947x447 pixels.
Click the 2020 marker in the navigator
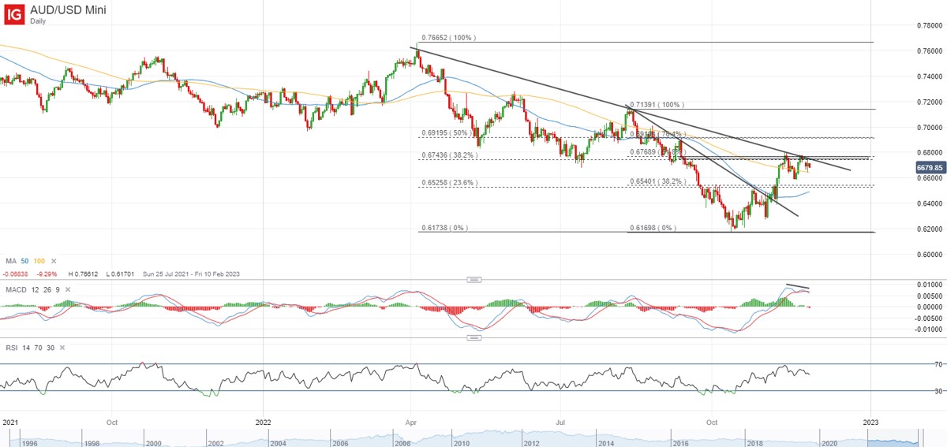click(x=828, y=443)
